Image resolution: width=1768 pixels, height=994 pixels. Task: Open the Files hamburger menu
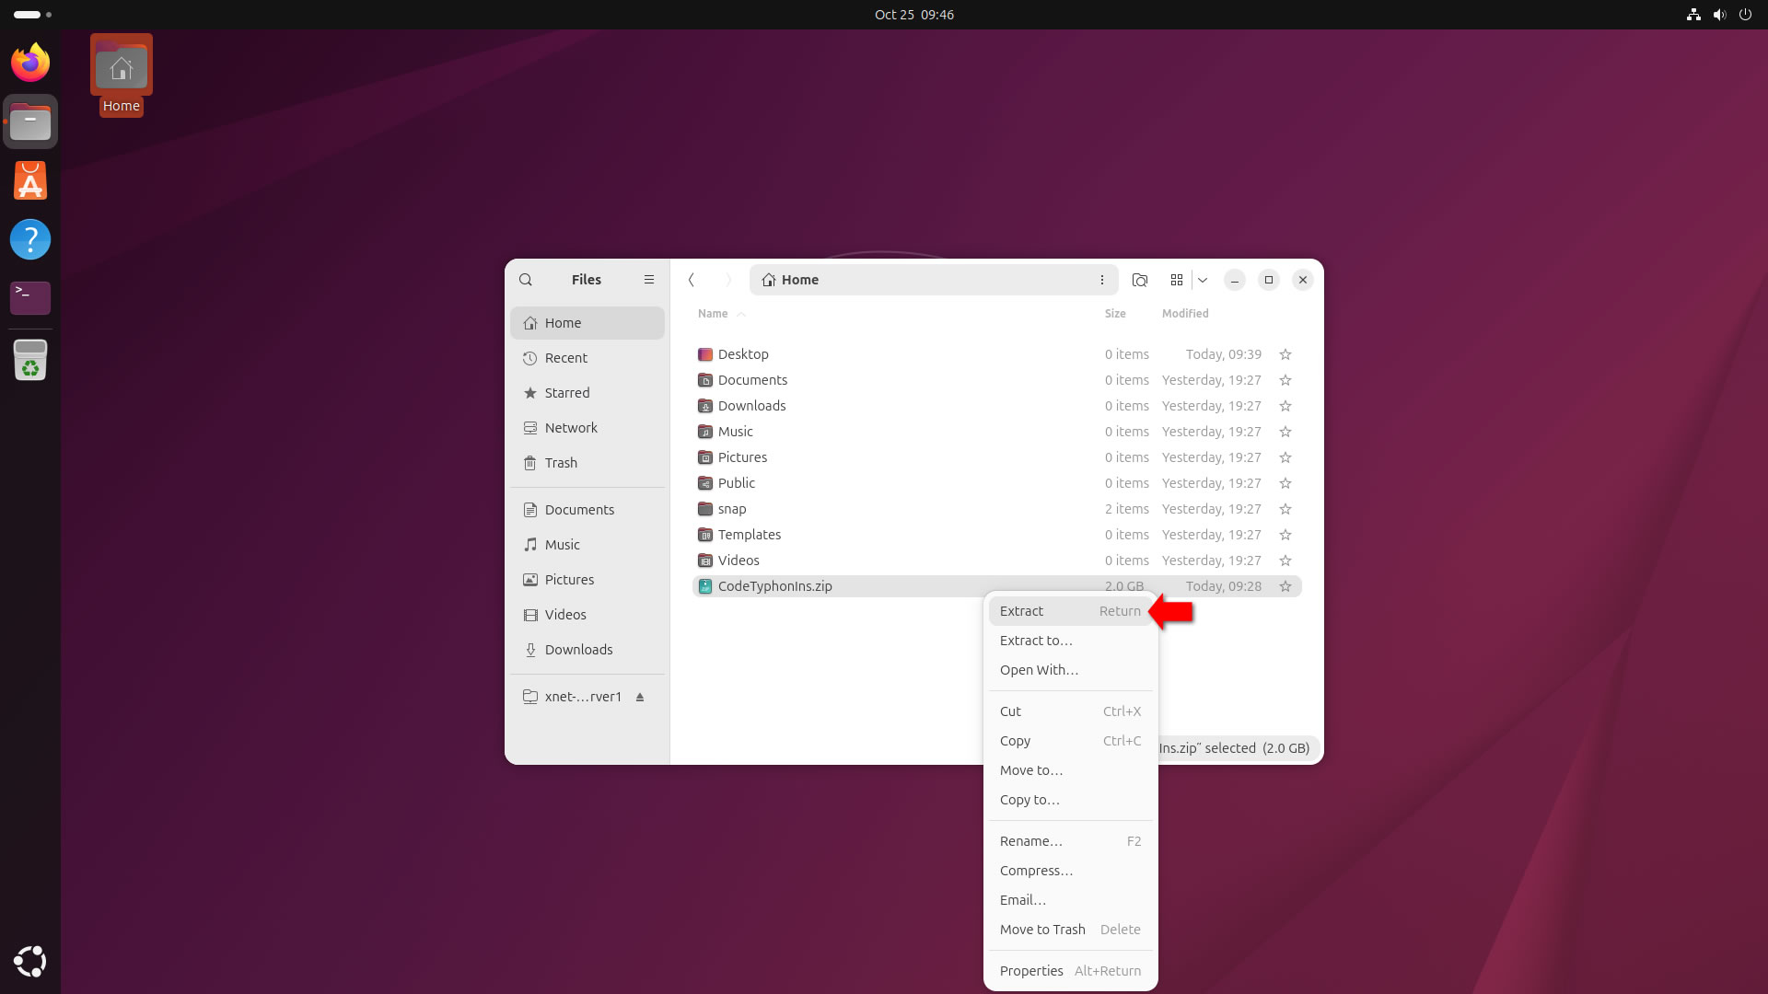pyautogui.click(x=649, y=280)
